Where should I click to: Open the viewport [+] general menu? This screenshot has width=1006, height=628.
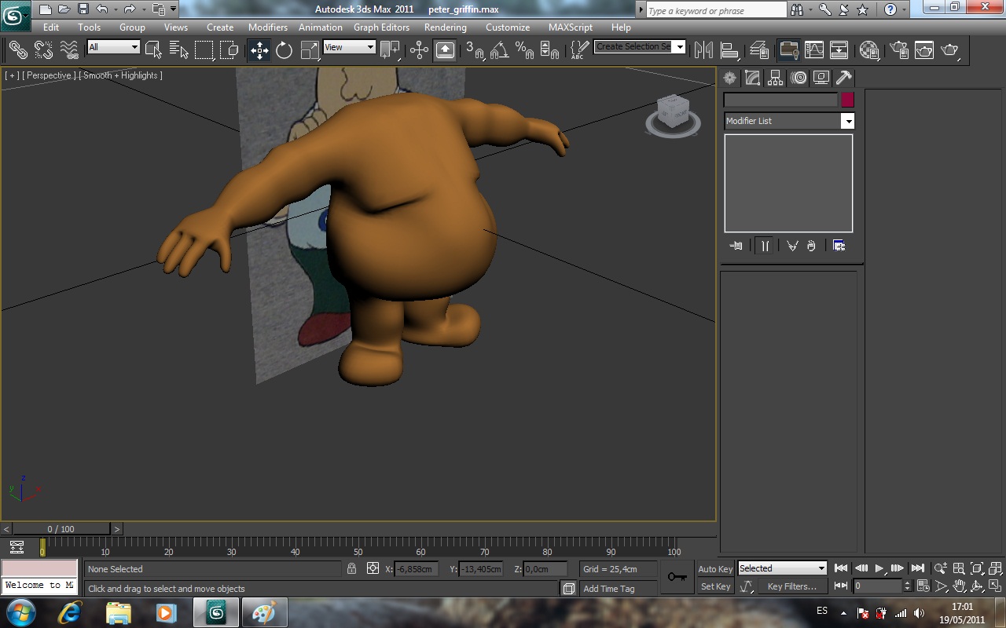(x=12, y=75)
